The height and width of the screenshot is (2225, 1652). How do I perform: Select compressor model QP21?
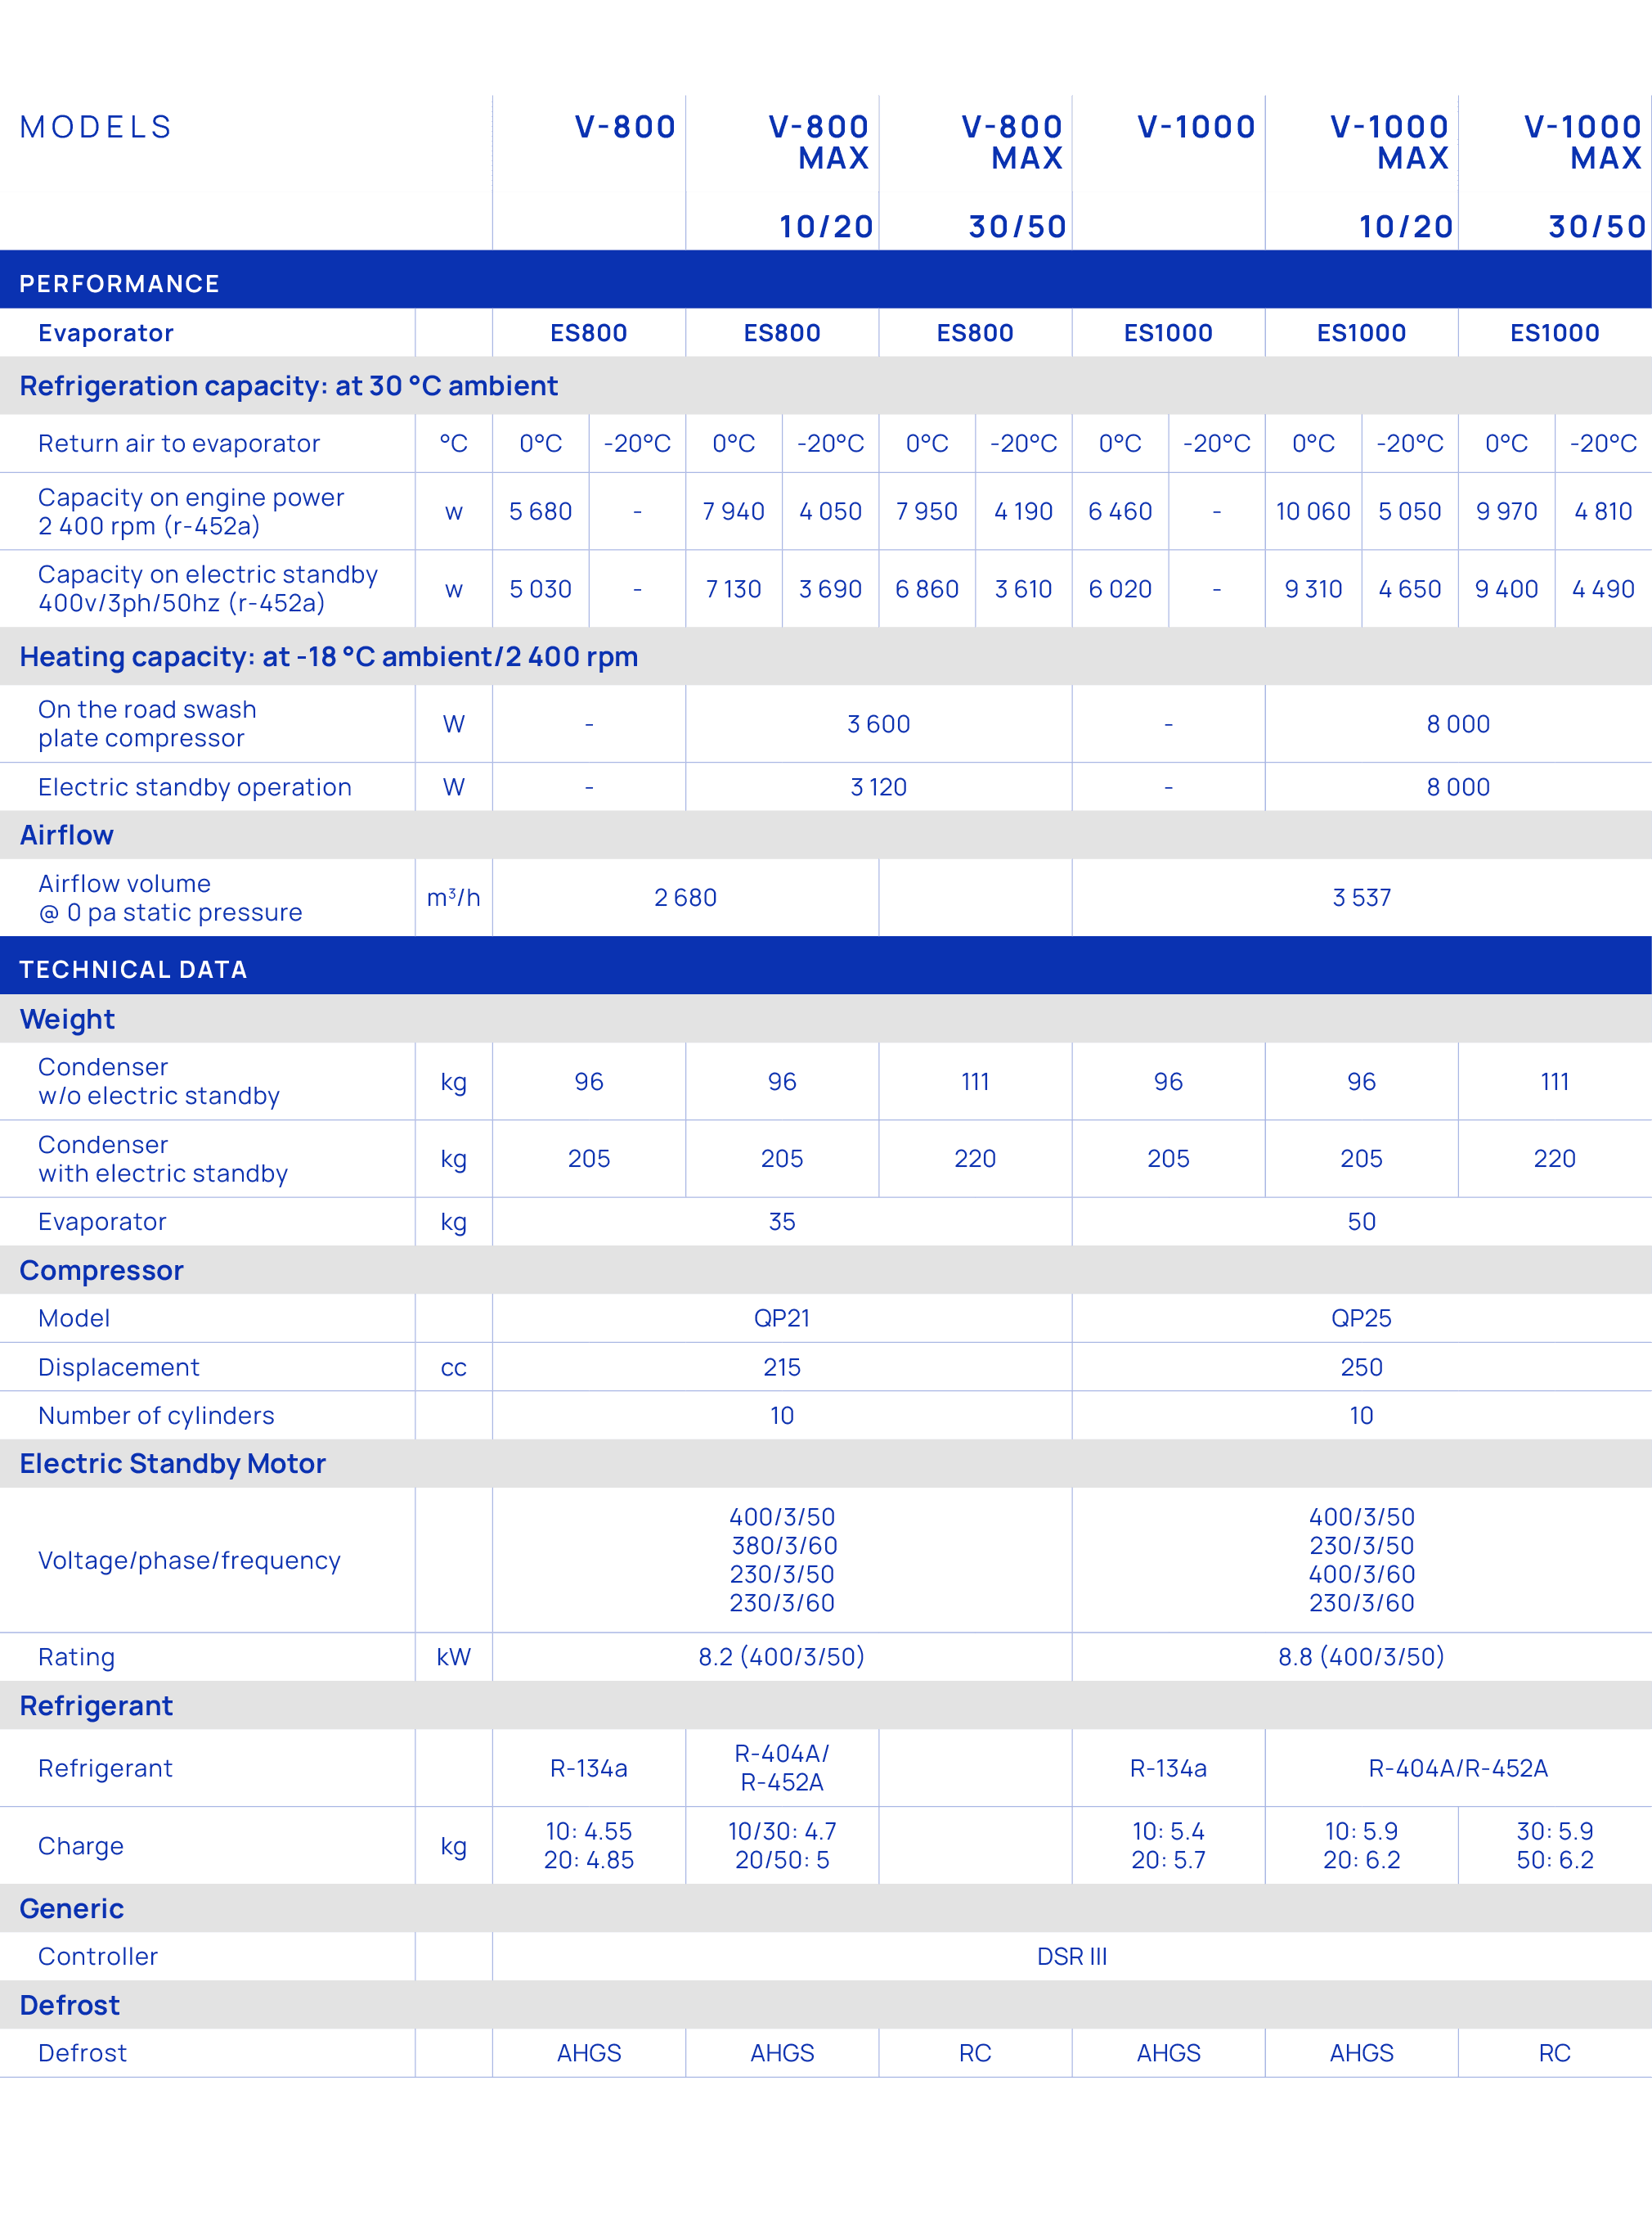coord(781,1318)
